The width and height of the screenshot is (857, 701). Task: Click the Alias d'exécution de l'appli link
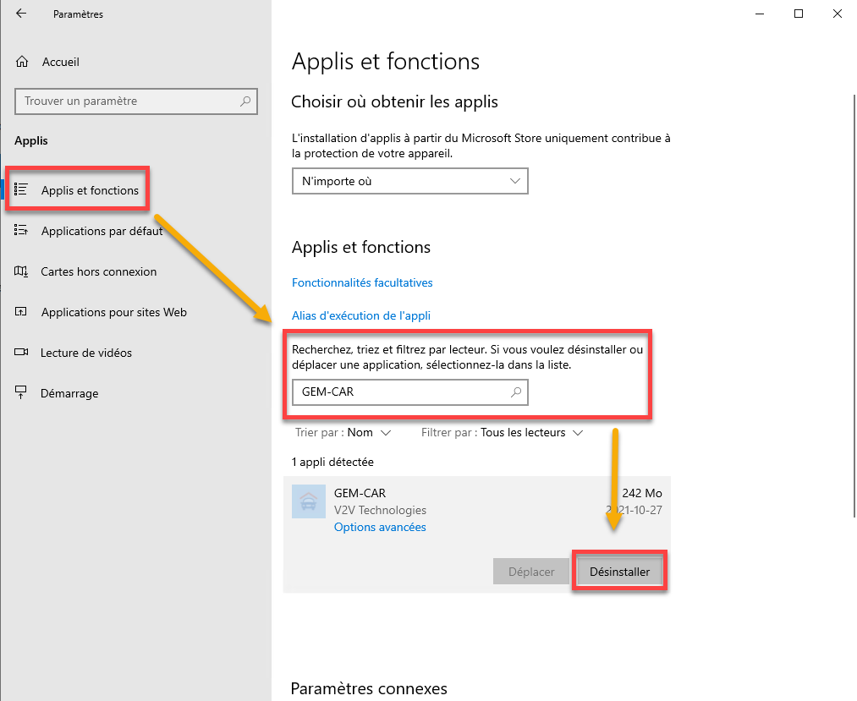(x=361, y=315)
